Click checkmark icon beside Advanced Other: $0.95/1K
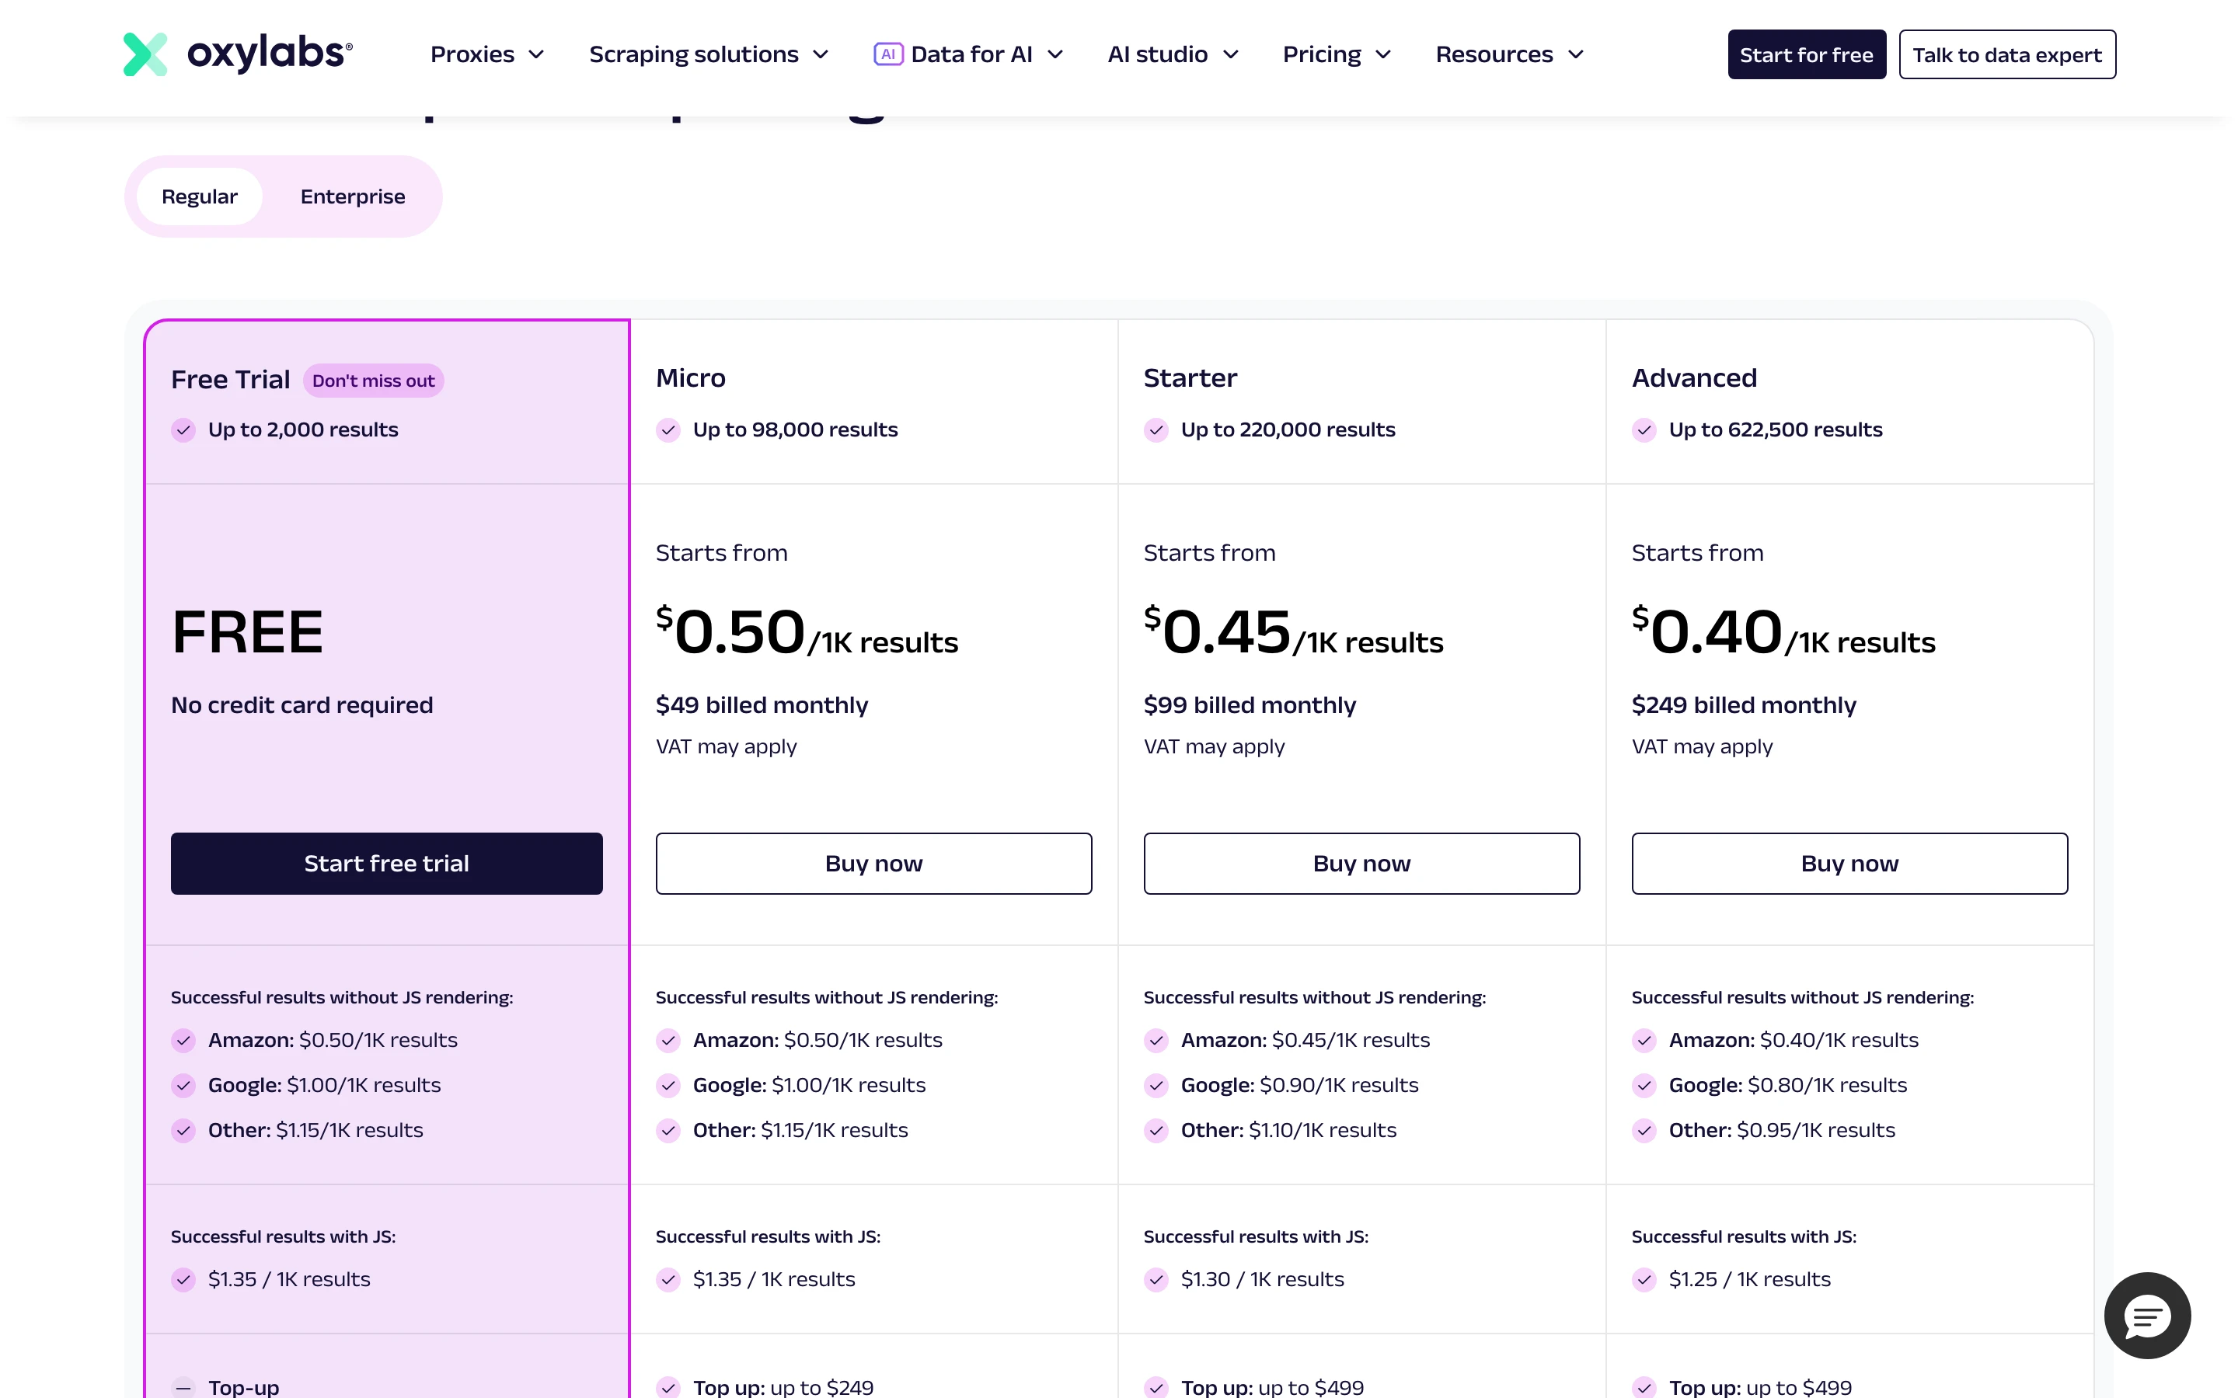The image size is (2238, 1398). (x=1644, y=1131)
